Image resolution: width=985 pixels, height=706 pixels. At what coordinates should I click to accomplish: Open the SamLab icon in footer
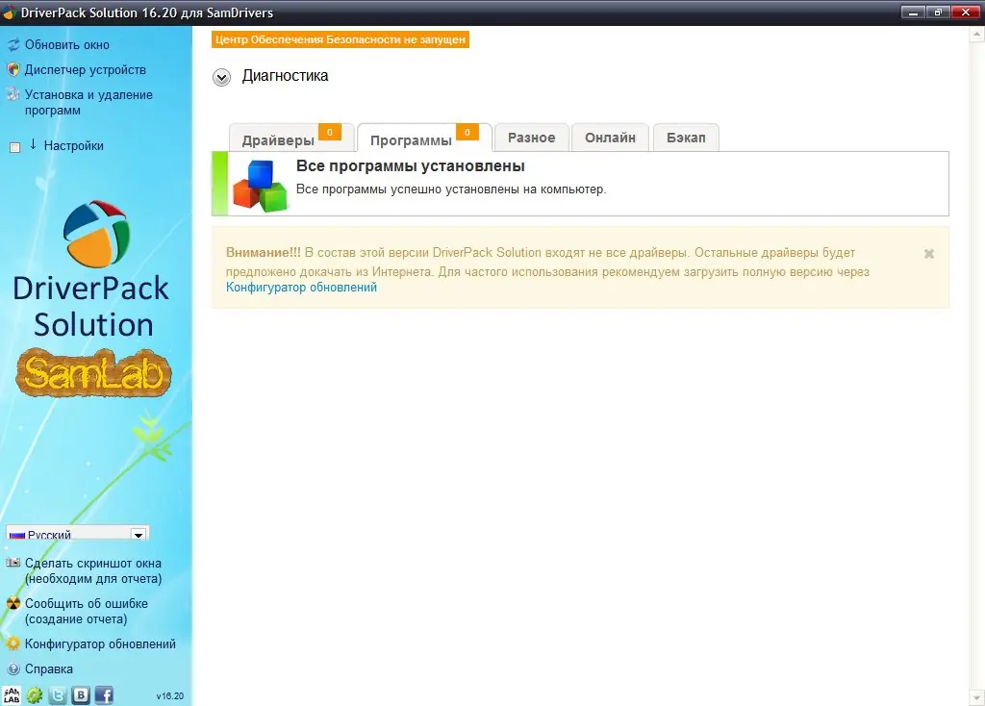12,694
